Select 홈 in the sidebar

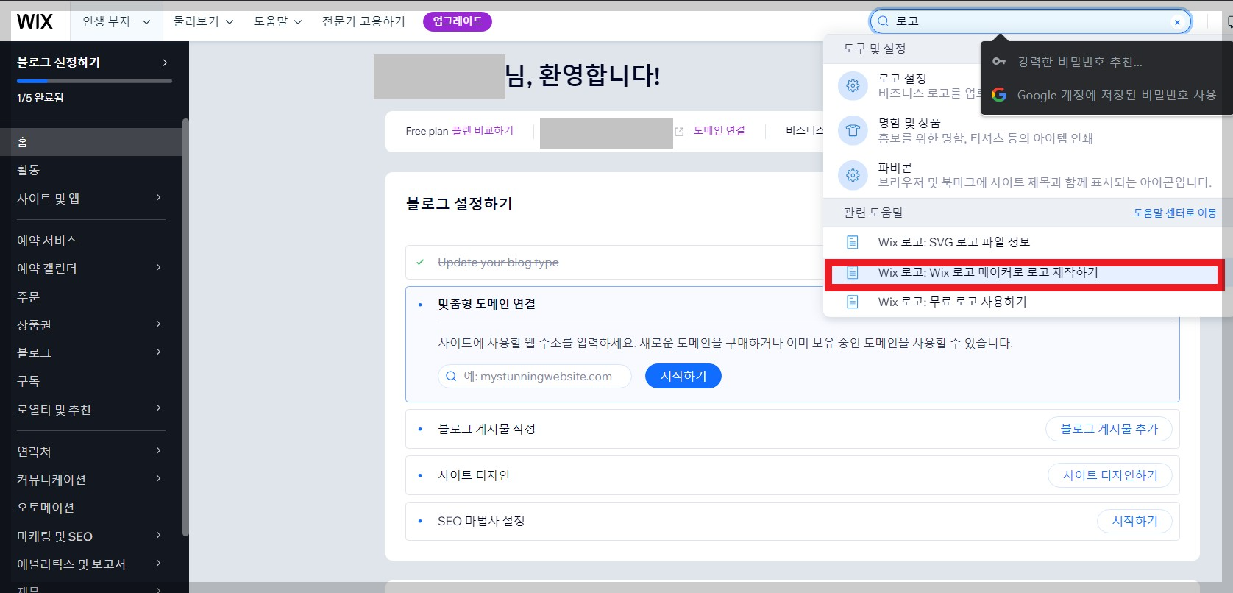(x=91, y=142)
